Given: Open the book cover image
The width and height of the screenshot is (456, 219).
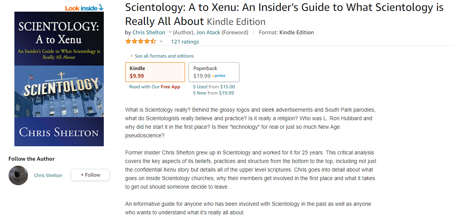Looking at the screenshot, I should point(59,79).
